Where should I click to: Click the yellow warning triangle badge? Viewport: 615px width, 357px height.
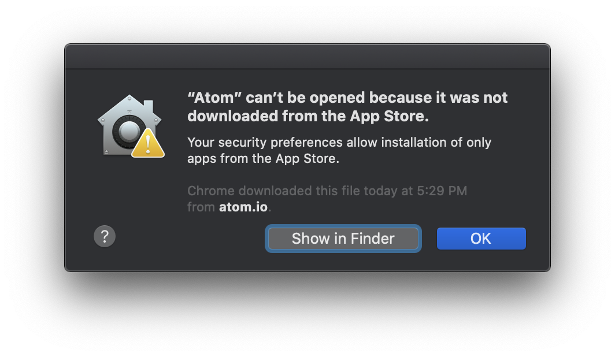pyautogui.click(x=148, y=143)
